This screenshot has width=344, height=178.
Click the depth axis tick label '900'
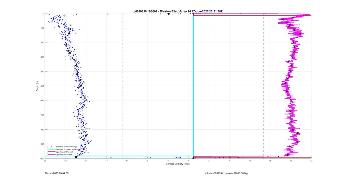click(x=42, y=144)
